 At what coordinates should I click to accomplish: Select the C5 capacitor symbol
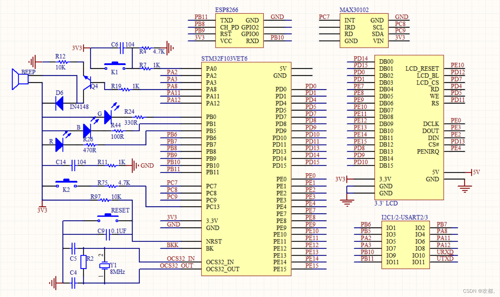pyautogui.click(x=73, y=249)
